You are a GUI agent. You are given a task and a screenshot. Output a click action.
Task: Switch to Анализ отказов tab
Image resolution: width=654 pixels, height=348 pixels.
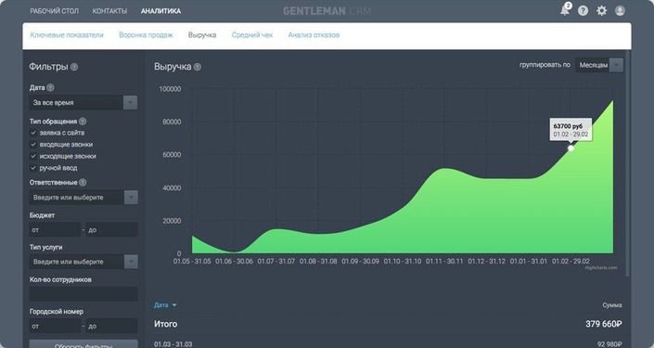coord(314,35)
